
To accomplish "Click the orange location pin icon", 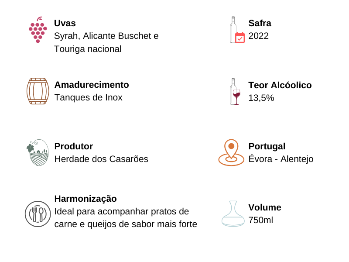I will (231, 152).
